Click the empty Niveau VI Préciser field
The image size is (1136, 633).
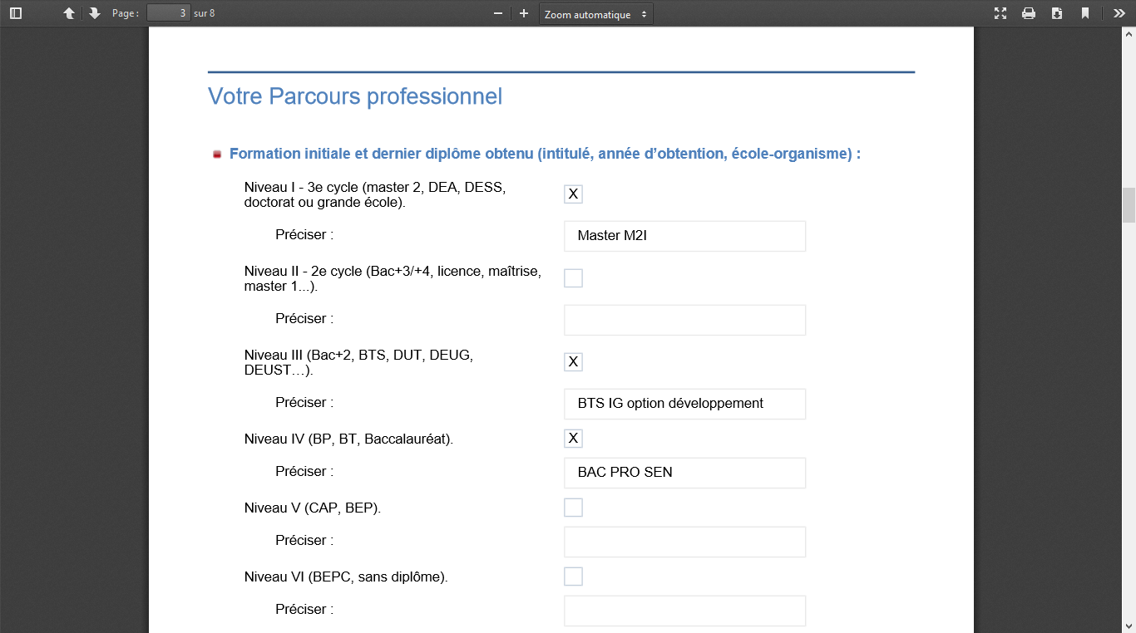pos(685,611)
